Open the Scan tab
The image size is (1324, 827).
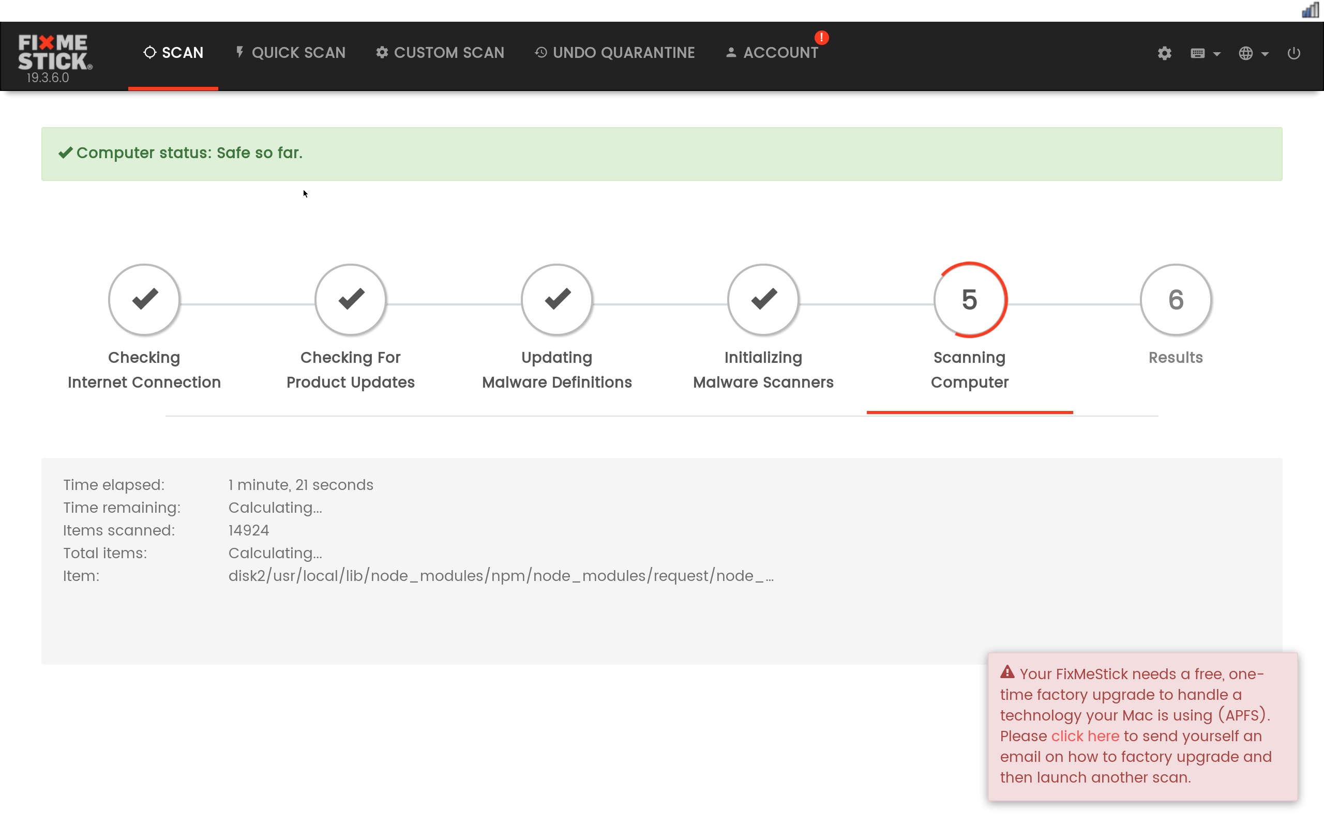(x=173, y=53)
